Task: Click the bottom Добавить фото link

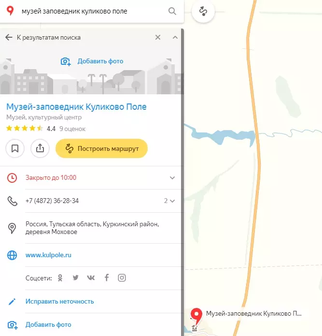Action: (48, 325)
